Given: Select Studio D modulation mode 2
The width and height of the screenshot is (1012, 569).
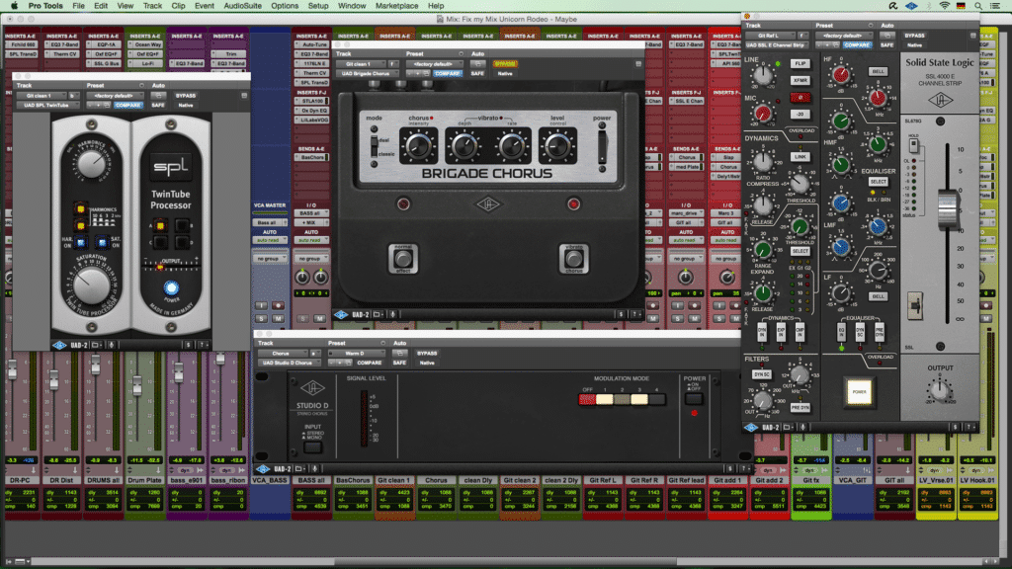Looking at the screenshot, I should [622, 399].
